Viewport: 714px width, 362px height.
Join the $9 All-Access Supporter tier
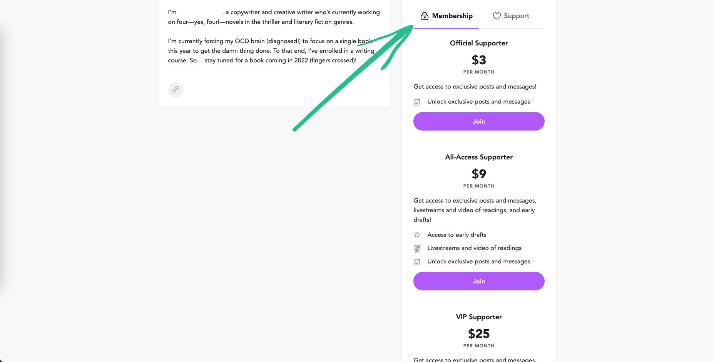pyautogui.click(x=479, y=281)
